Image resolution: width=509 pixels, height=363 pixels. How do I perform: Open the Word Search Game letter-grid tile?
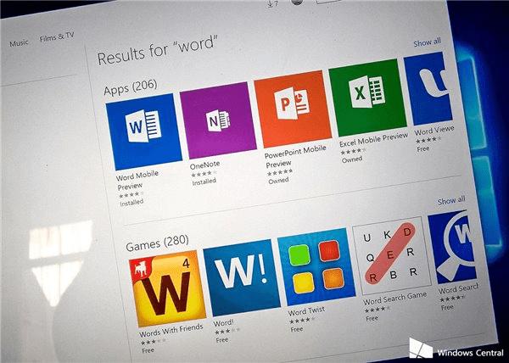(392, 255)
